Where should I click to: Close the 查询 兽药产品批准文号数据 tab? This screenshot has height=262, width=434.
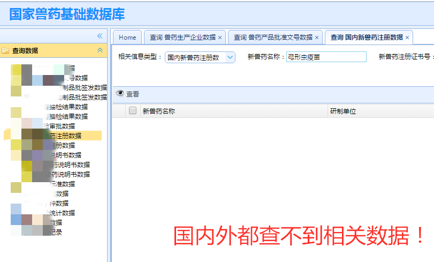click(317, 38)
